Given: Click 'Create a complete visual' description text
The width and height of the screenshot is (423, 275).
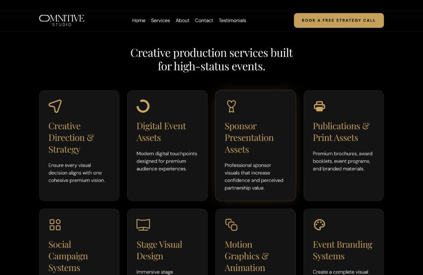Looking at the screenshot, I should (x=340, y=272).
